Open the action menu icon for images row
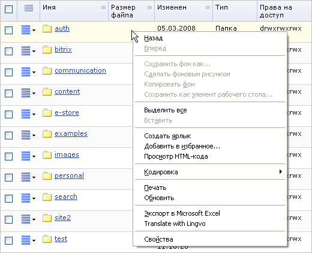The width and height of the screenshot is (312, 253). (x=28, y=156)
